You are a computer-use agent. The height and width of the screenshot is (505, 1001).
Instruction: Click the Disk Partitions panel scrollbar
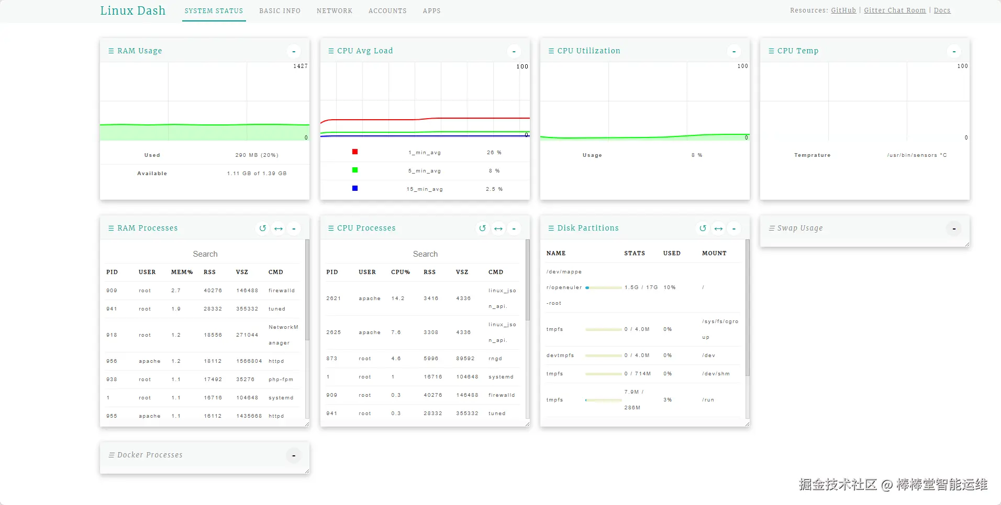coord(748,307)
